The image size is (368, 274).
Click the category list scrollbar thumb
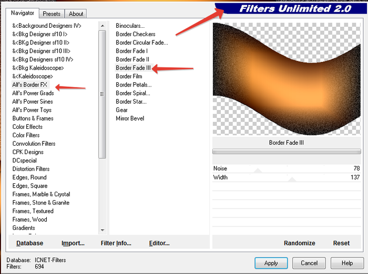click(103, 94)
